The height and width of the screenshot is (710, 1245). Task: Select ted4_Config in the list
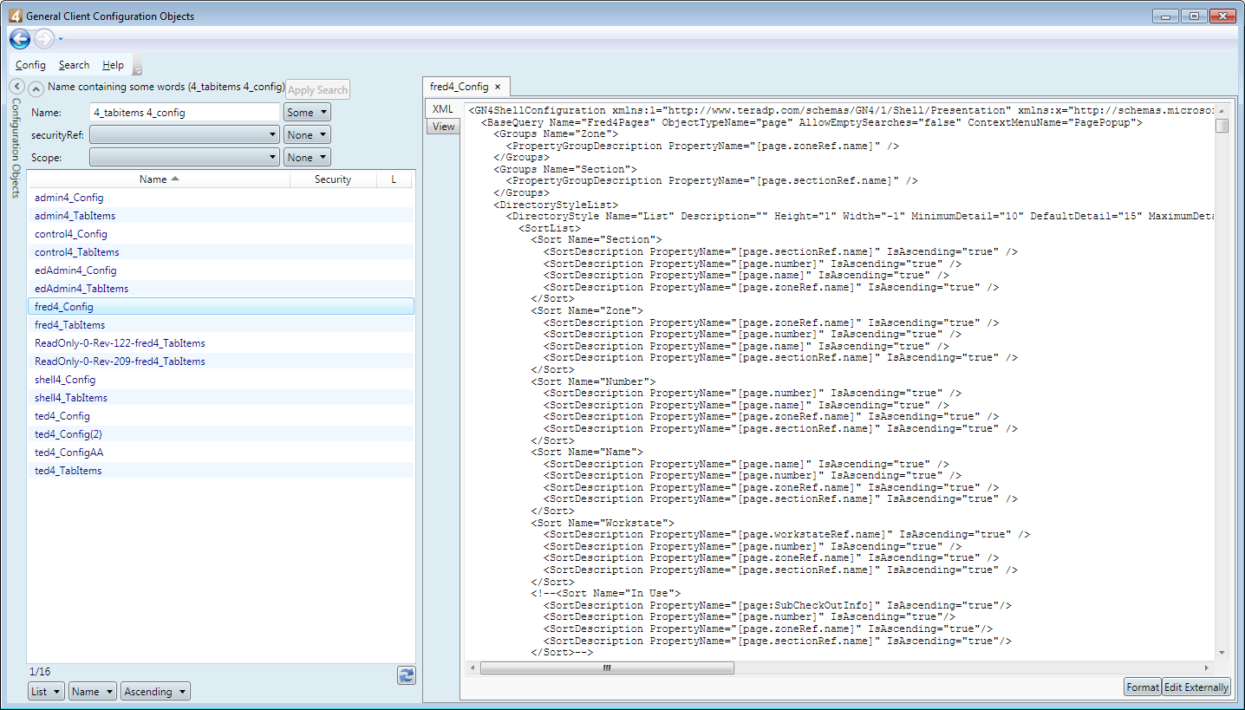click(x=221, y=416)
